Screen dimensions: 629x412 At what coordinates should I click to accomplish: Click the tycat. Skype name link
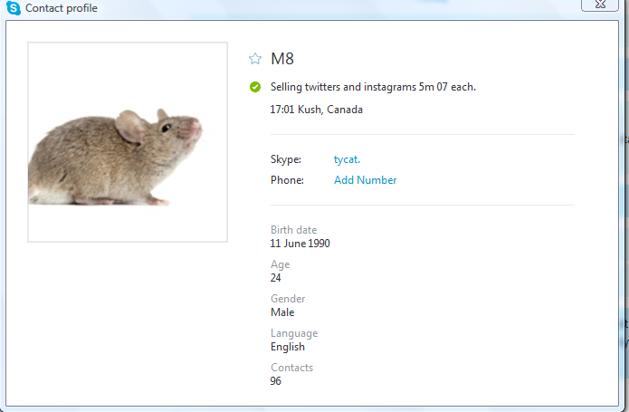point(347,159)
